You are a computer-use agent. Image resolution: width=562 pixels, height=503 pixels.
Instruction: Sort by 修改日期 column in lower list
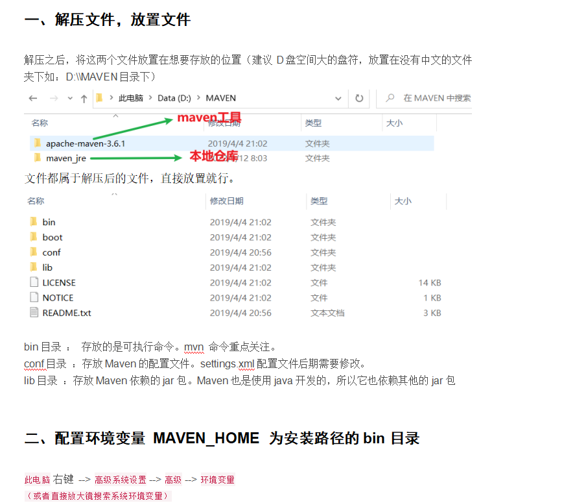[226, 201]
